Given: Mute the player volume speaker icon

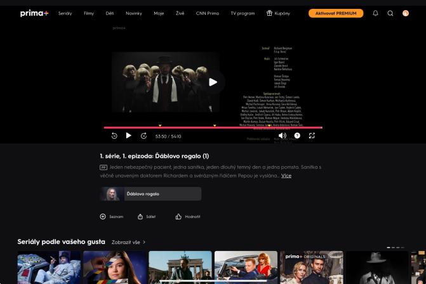Looking at the screenshot, I should [283, 136].
